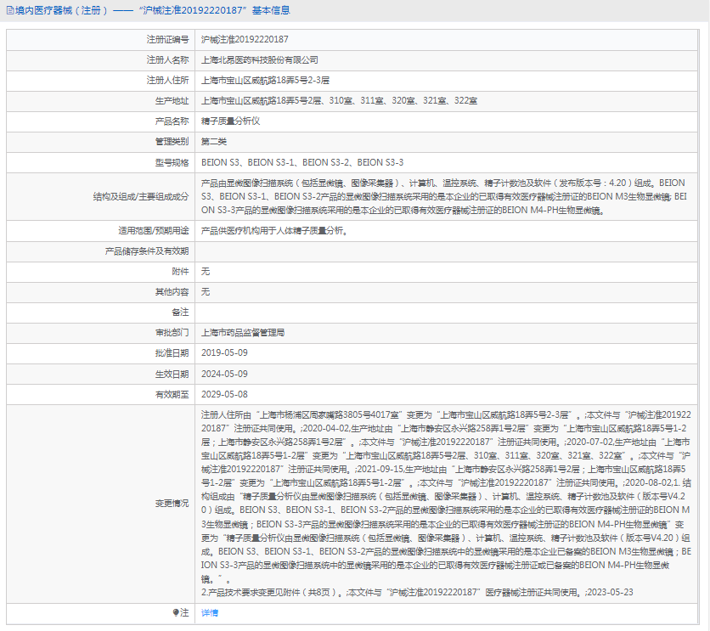
Task: Click the 结构及组成 description text
Action: pos(444,196)
